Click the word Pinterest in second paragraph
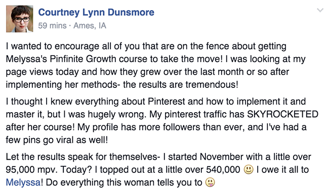The height and width of the screenshot is (195, 329). point(167,102)
